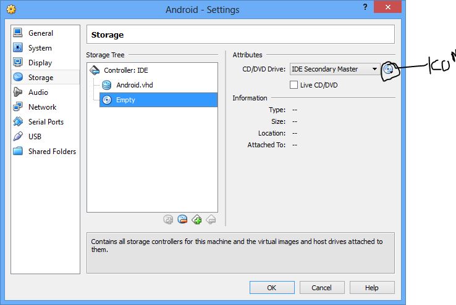
Task: Select the Empty optical drive entry
Action: (x=159, y=100)
